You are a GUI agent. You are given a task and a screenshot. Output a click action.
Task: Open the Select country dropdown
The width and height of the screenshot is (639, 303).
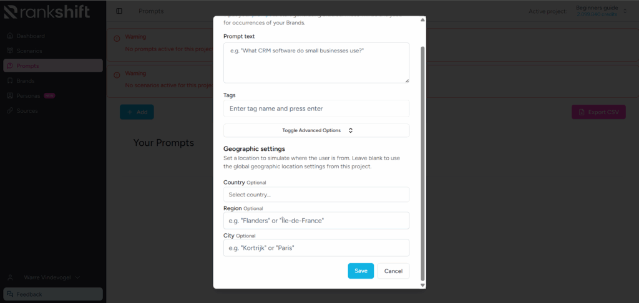click(316, 195)
